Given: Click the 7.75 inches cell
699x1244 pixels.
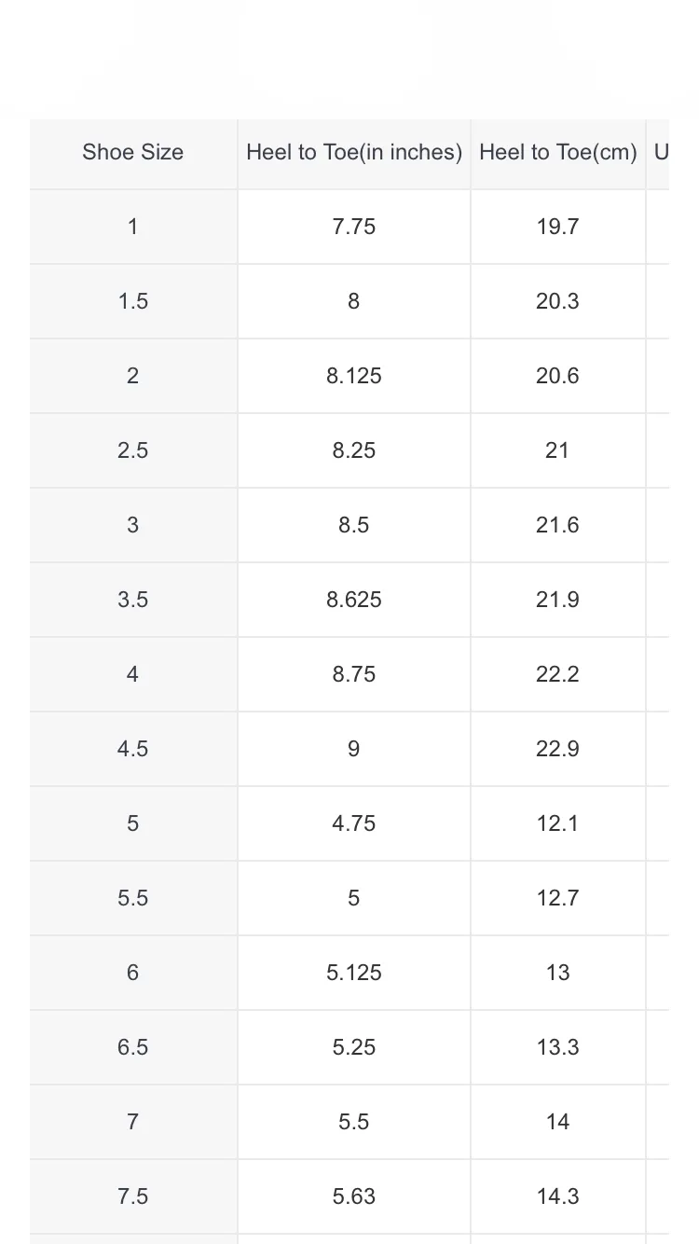Looking at the screenshot, I should point(354,227).
